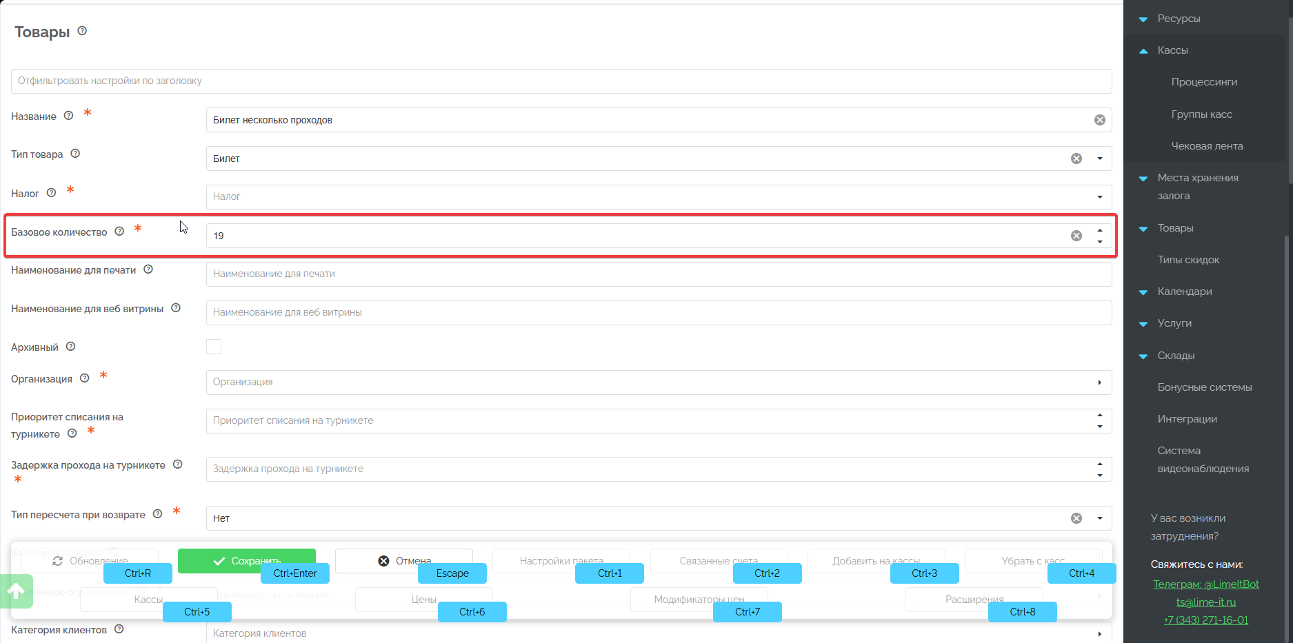Open the Налог dropdown
The width and height of the screenshot is (1293, 643).
1099,197
